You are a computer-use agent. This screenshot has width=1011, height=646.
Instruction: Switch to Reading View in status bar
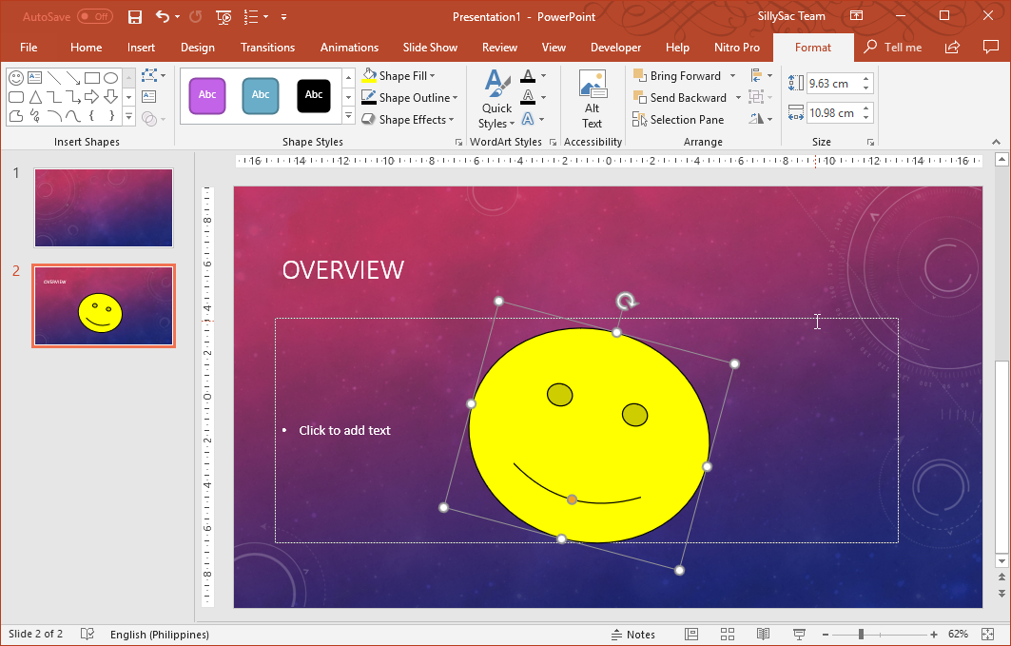763,634
